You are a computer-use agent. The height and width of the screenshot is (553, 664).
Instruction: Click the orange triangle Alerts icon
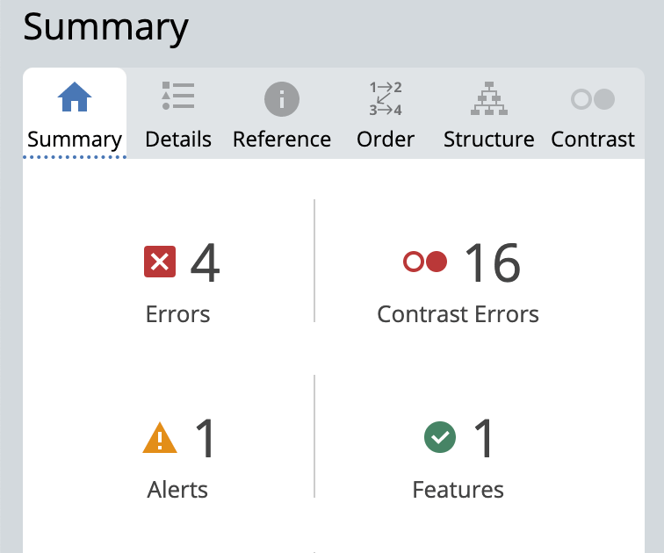pos(160,437)
